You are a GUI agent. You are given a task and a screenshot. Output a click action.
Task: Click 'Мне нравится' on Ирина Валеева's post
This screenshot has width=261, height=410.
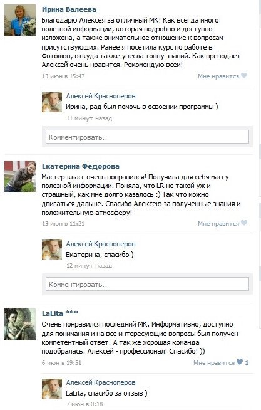[218, 76]
